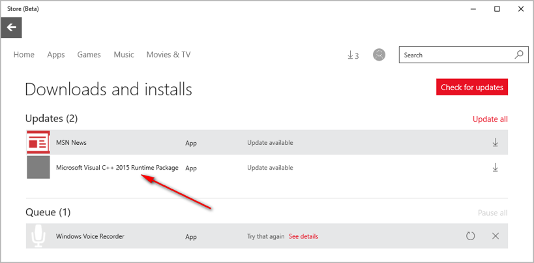Open the user account avatar

pos(379,55)
